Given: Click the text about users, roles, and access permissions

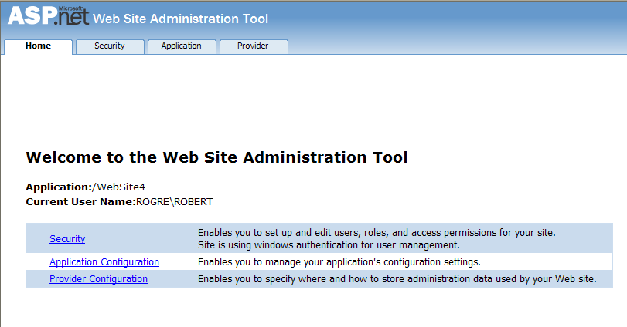Looking at the screenshot, I should 377,233.
